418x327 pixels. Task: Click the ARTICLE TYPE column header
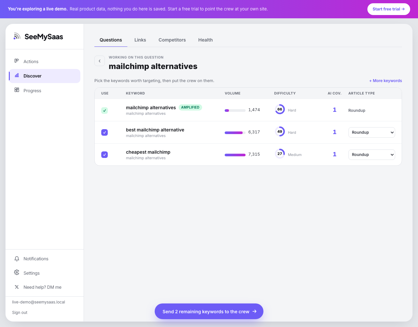pyautogui.click(x=362, y=93)
